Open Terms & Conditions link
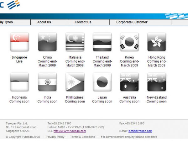188x141 pixels. pyautogui.click(x=82, y=137)
